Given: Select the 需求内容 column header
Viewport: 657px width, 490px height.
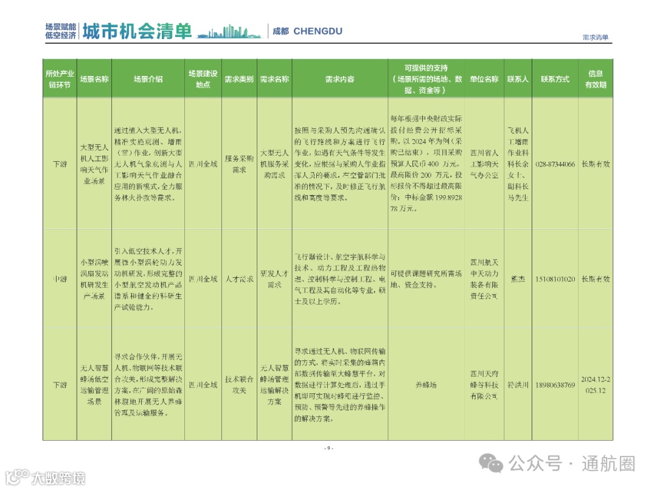Looking at the screenshot, I should point(339,79).
